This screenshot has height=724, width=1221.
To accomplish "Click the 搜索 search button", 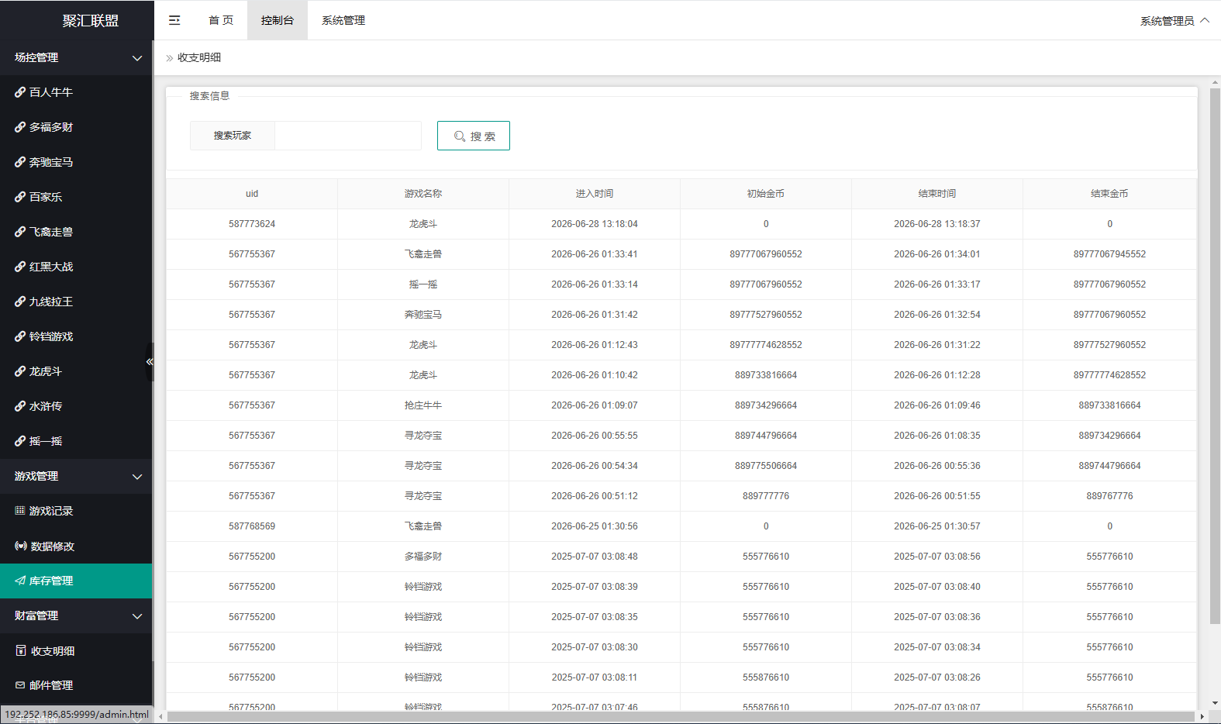I will [x=474, y=136].
